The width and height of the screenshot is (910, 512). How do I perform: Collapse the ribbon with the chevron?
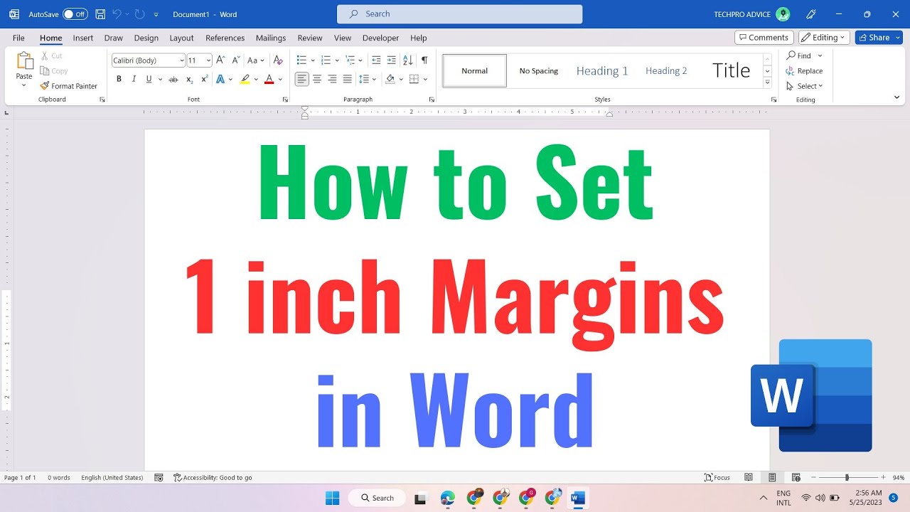tap(898, 96)
